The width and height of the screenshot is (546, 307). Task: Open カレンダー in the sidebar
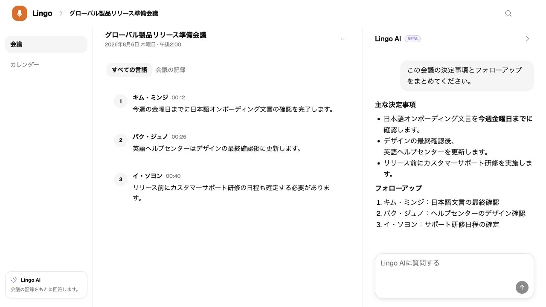(x=46, y=65)
